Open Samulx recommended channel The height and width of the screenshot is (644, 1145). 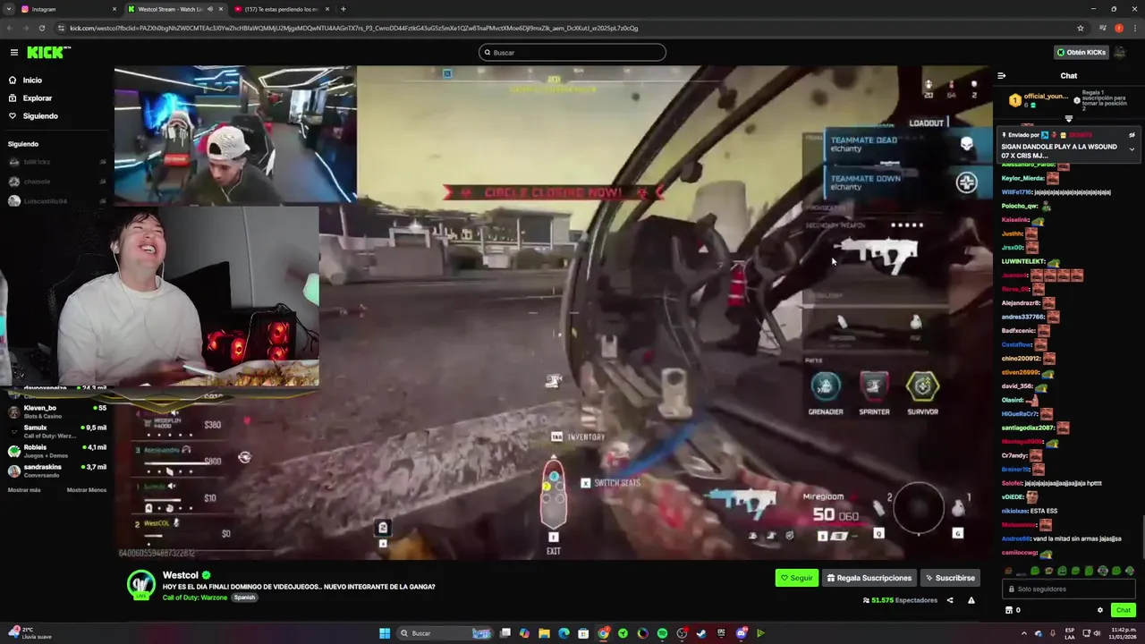tap(56, 431)
